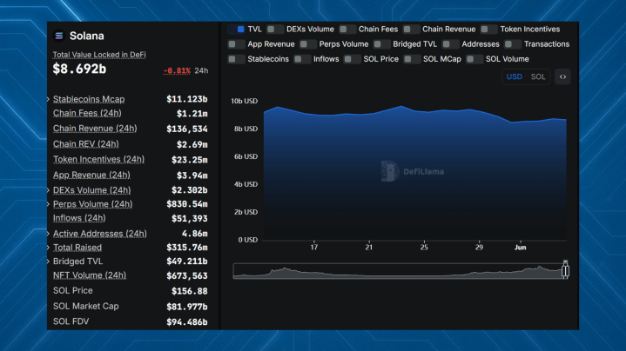The height and width of the screenshot is (351, 626).
Task: Enable the Bridged TVL toggle
Action: click(x=381, y=44)
